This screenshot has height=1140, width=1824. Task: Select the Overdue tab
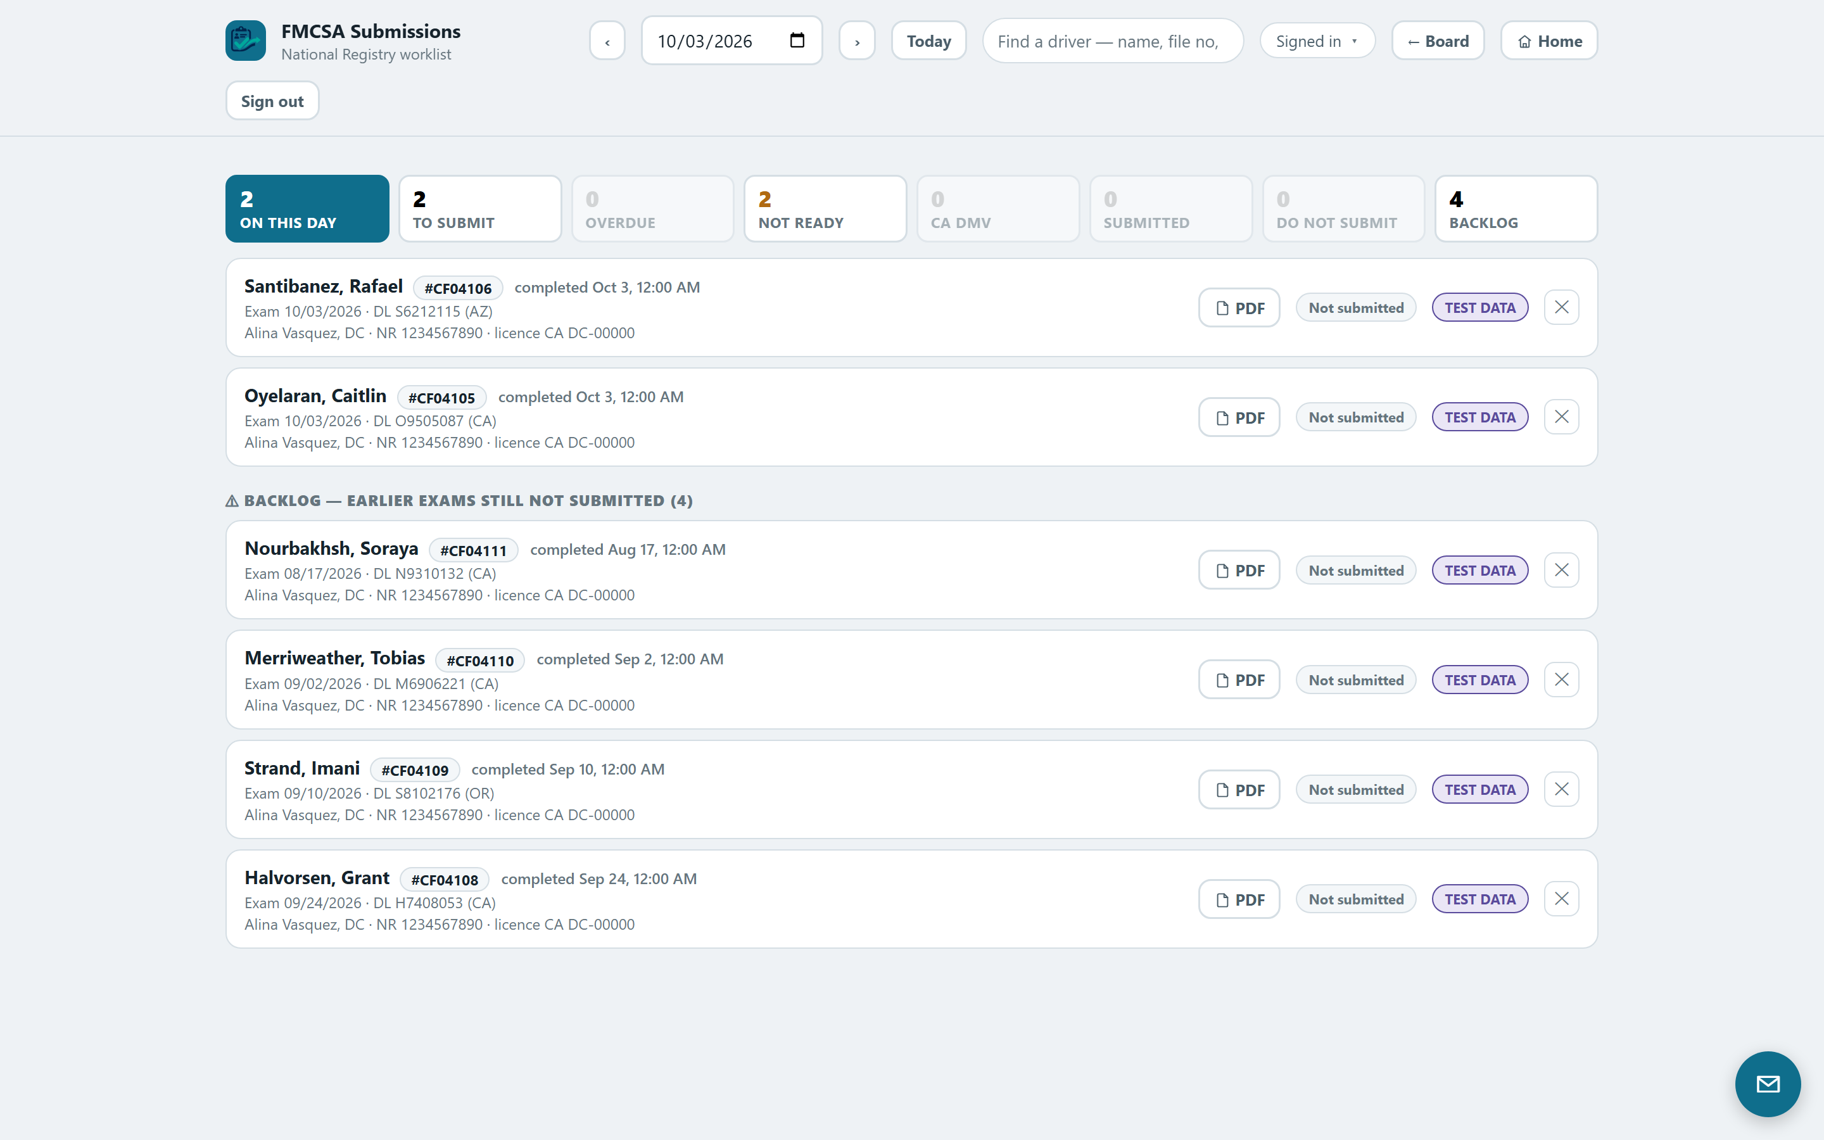pos(653,209)
